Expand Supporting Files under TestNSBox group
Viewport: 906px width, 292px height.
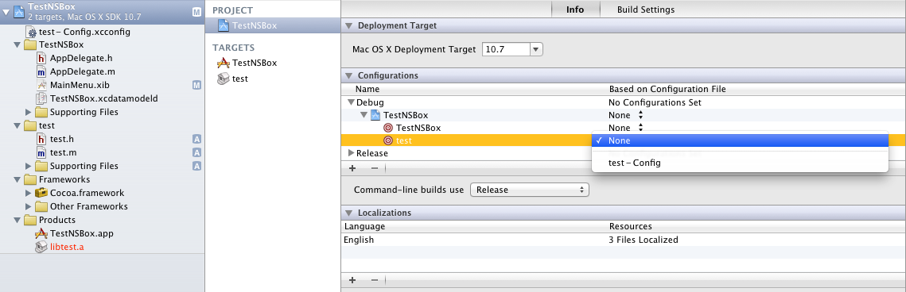[29, 112]
